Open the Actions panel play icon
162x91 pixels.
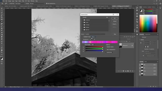[137, 10]
